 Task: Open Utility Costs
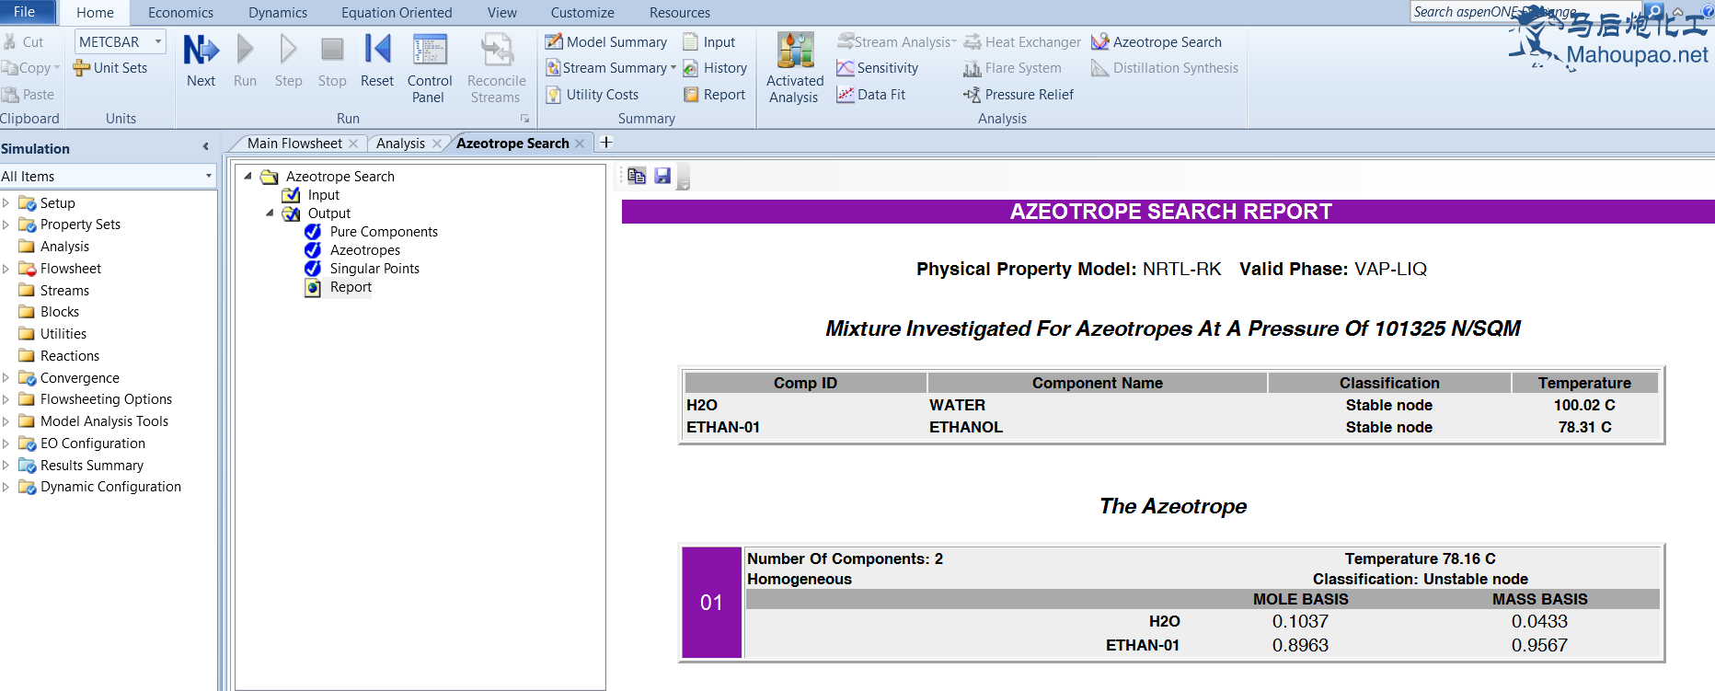point(593,95)
